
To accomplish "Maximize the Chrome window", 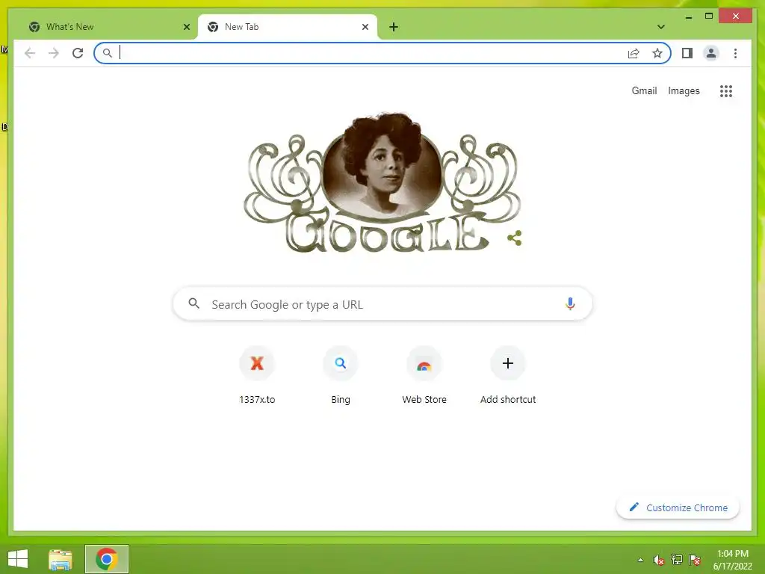I will 709,16.
